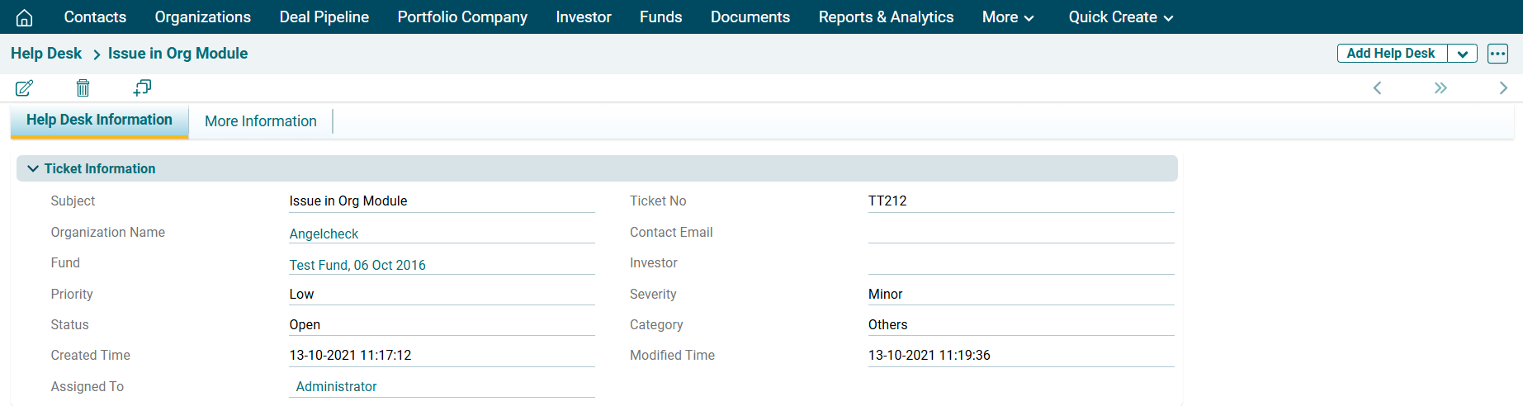This screenshot has width=1523, height=406.
Task: Click the Edit pencil icon
Action: [25, 87]
